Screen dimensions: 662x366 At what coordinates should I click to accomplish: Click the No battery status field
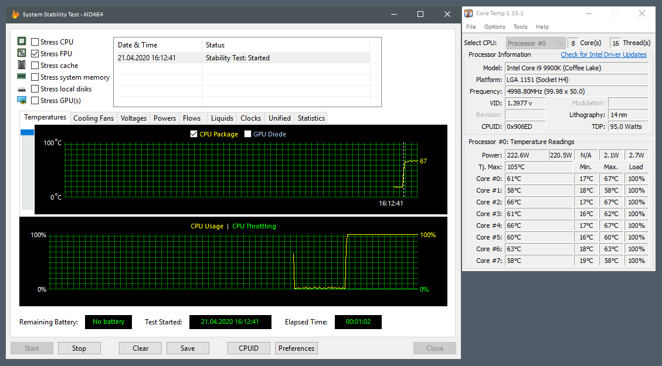tap(108, 321)
